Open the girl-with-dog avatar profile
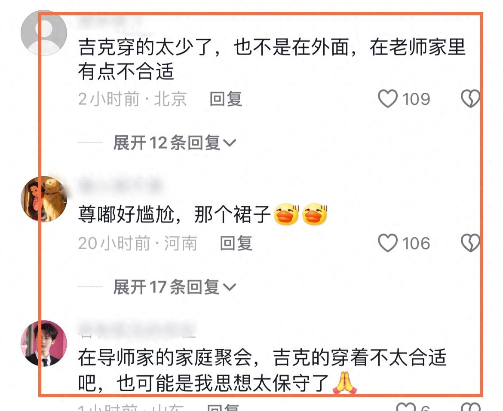This screenshot has height=411, width=503. coord(43,199)
